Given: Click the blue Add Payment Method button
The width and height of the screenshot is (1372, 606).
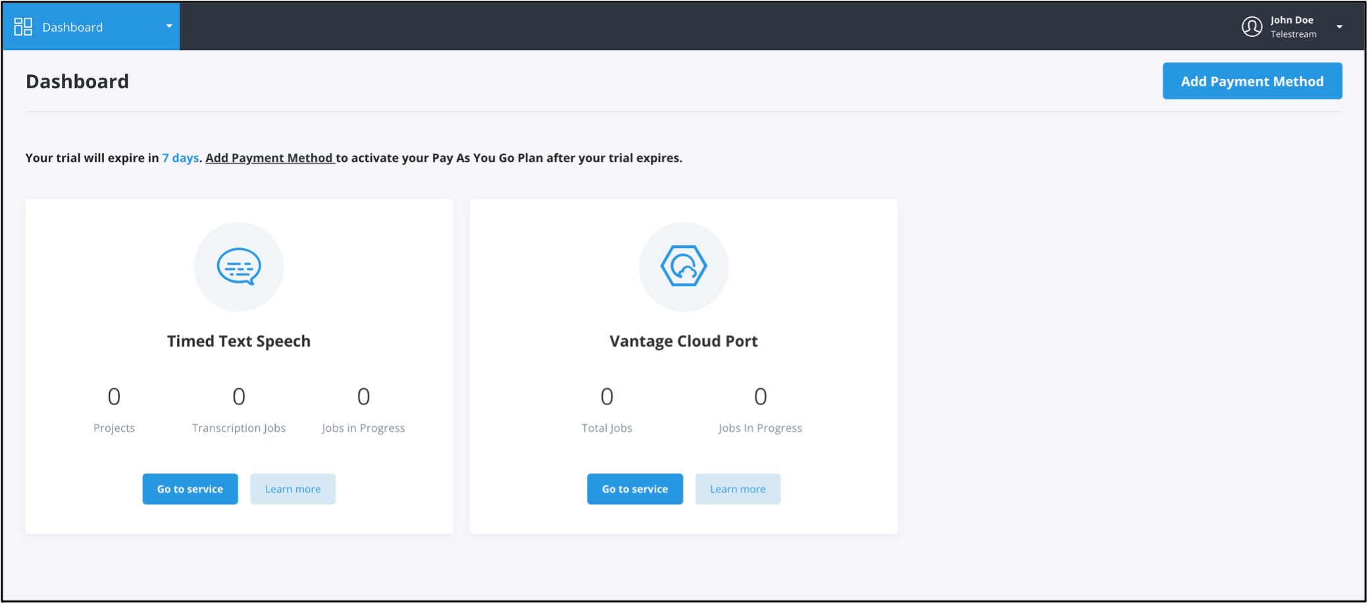Looking at the screenshot, I should coord(1252,81).
